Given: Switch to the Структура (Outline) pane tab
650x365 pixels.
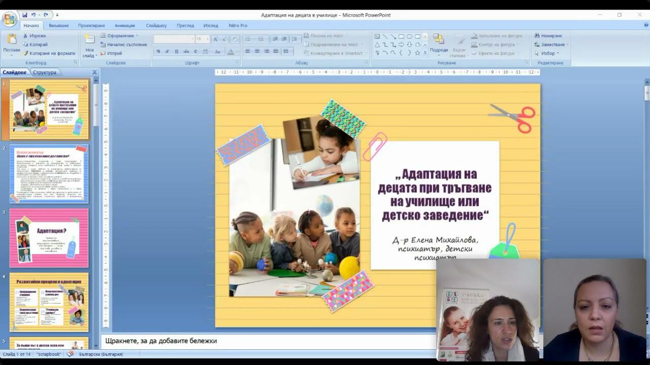Looking at the screenshot, I should click(x=45, y=72).
